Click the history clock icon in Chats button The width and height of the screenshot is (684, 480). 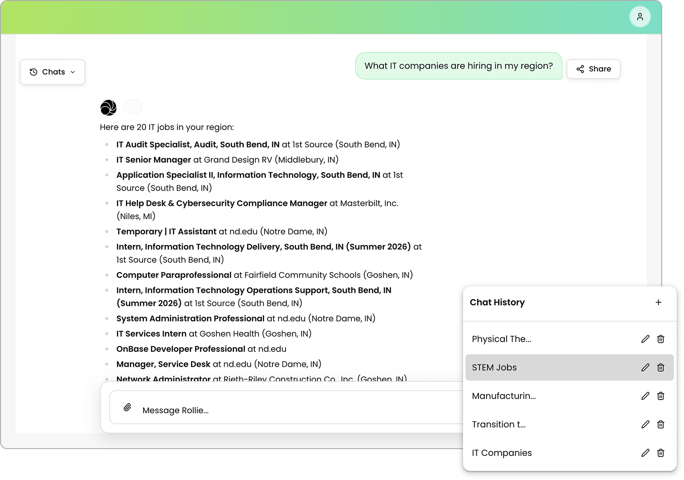pos(33,71)
